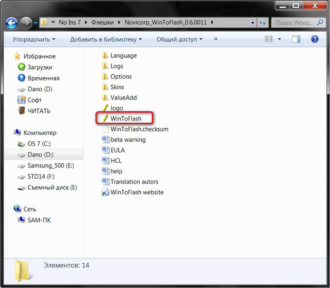
Task: Select the 'ValueAdd' folder icon
Action: 105,98
